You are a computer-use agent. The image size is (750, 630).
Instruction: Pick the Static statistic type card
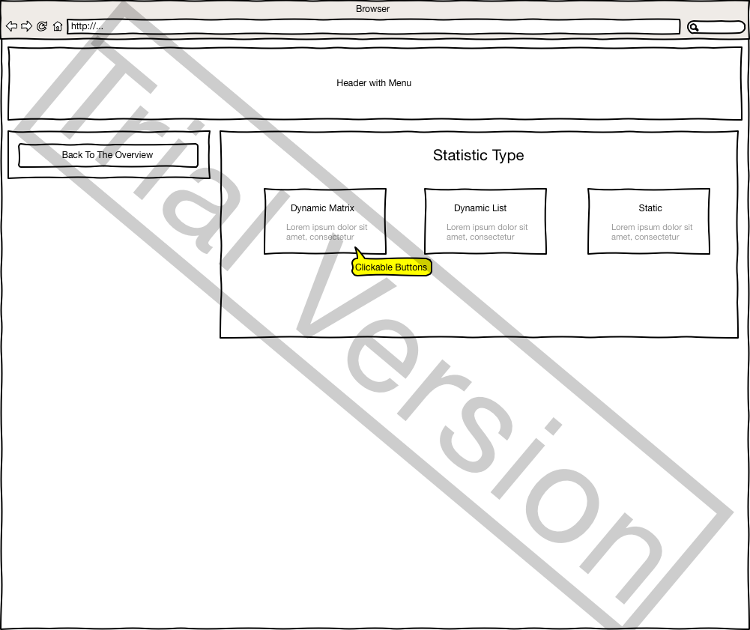tap(648, 221)
